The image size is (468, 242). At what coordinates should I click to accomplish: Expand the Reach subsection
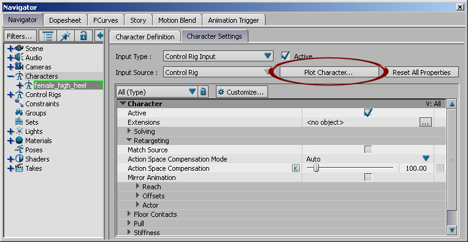137,187
